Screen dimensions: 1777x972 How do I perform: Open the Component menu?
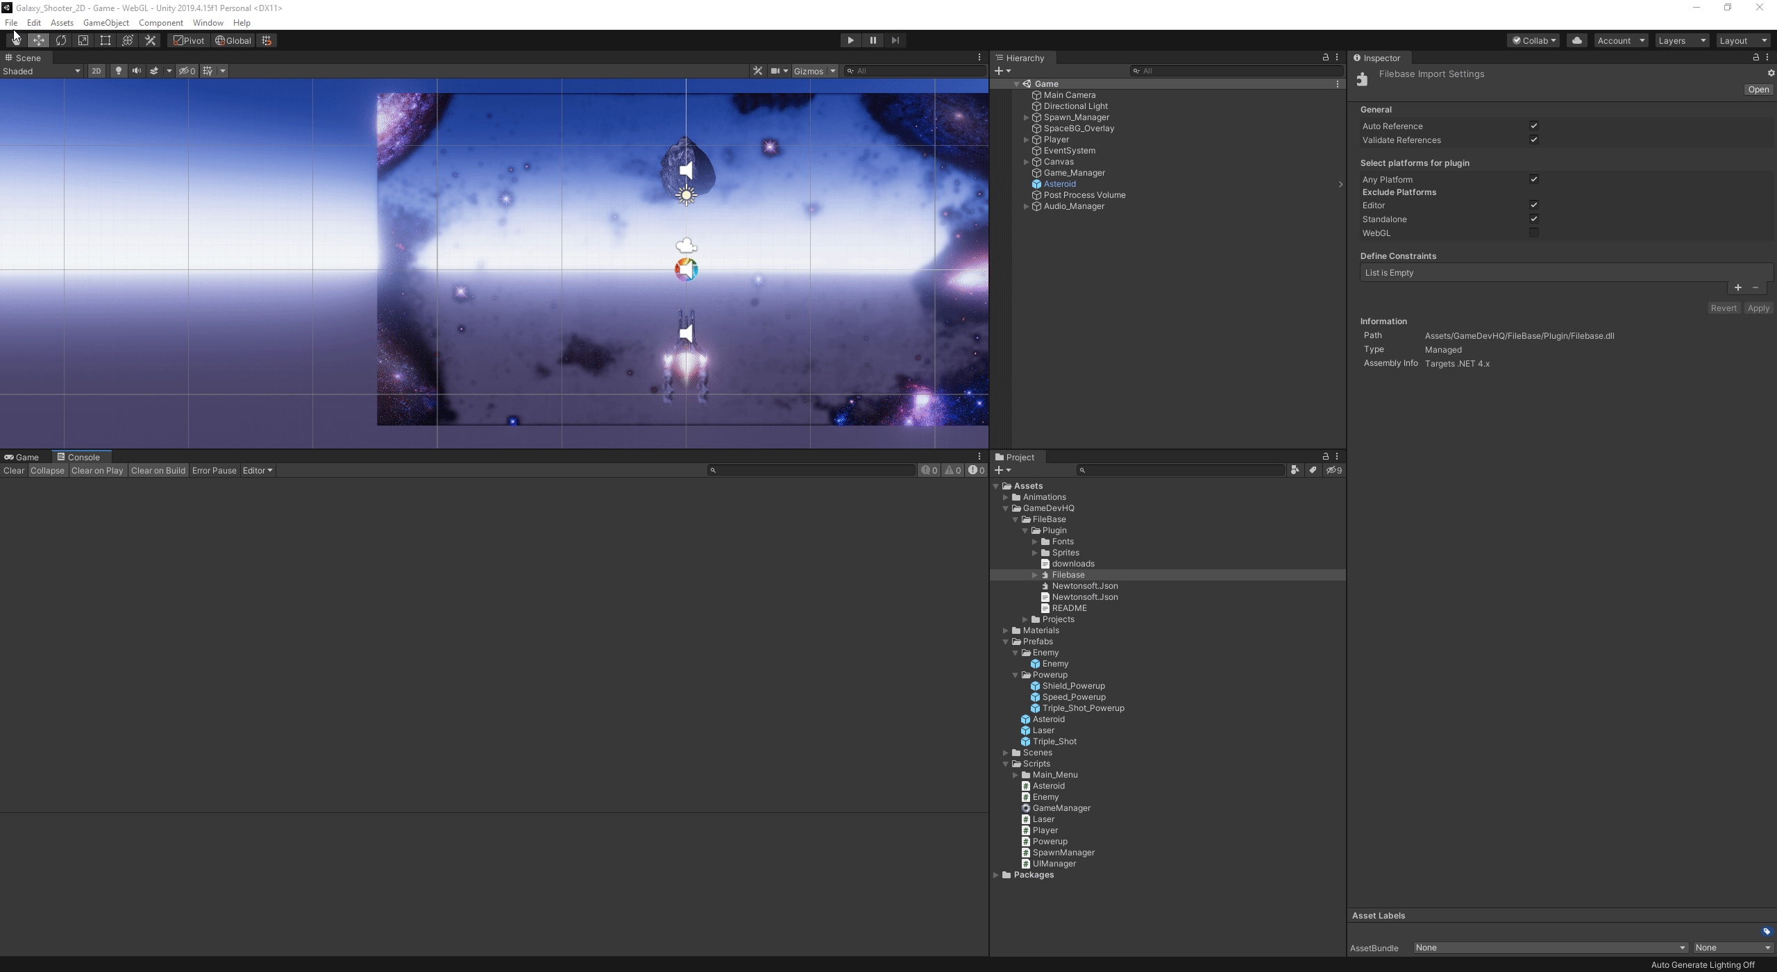160,23
